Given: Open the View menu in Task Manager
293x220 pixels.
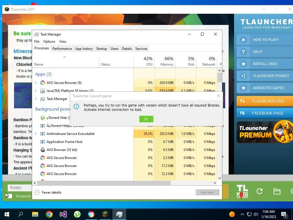Looking at the screenshot, I should coord(63,42).
